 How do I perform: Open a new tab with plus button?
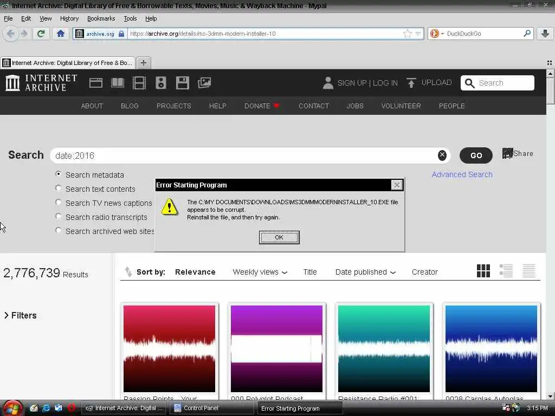[143, 63]
